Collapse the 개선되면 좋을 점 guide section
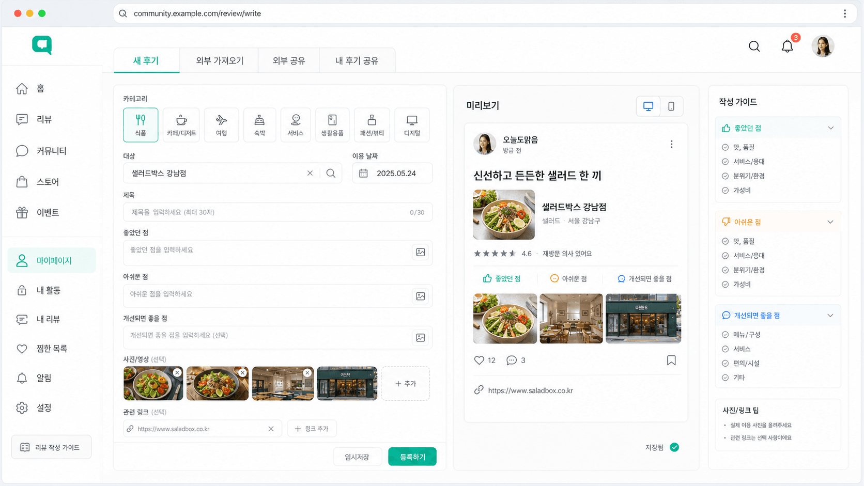The image size is (864, 486). (830, 316)
